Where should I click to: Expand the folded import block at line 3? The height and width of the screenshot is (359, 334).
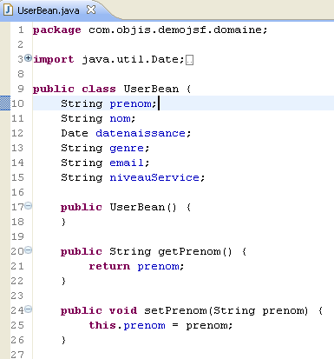point(28,58)
